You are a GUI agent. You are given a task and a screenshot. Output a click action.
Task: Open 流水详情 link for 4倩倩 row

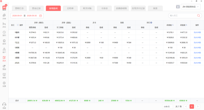click(197, 53)
